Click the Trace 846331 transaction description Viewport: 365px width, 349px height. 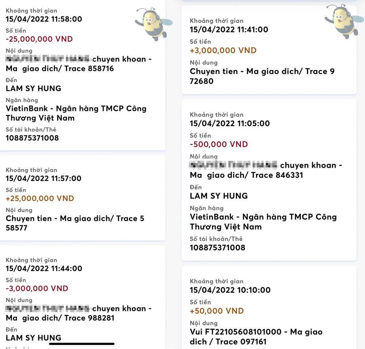tap(266, 170)
